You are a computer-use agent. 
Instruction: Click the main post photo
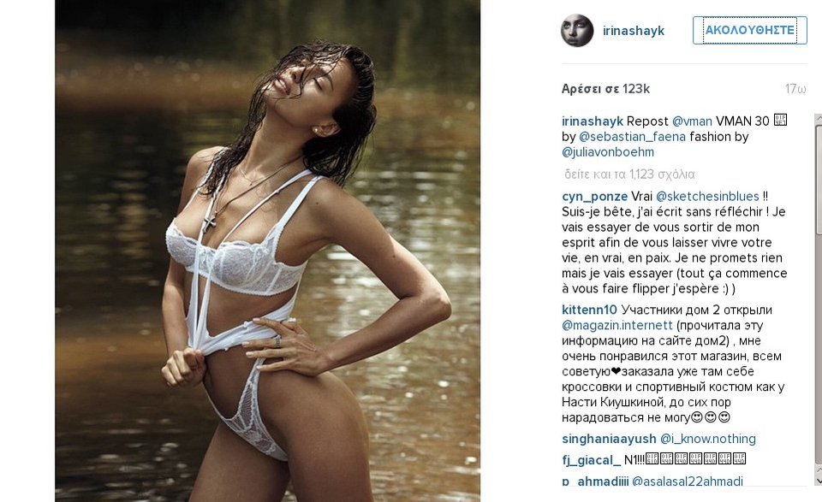[267, 251]
